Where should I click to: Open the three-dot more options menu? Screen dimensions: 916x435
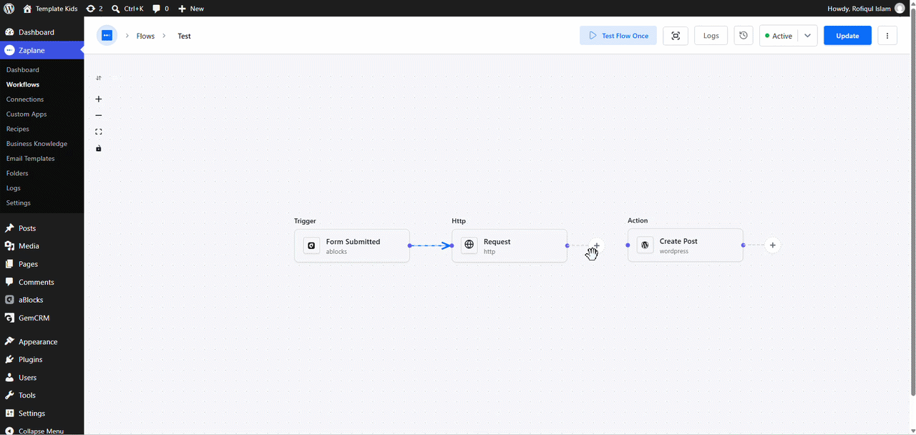[x=887, y=36]
